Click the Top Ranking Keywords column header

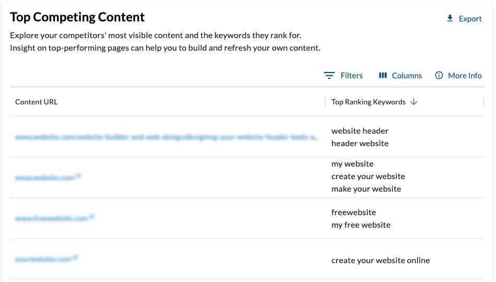tap(368, 102)
